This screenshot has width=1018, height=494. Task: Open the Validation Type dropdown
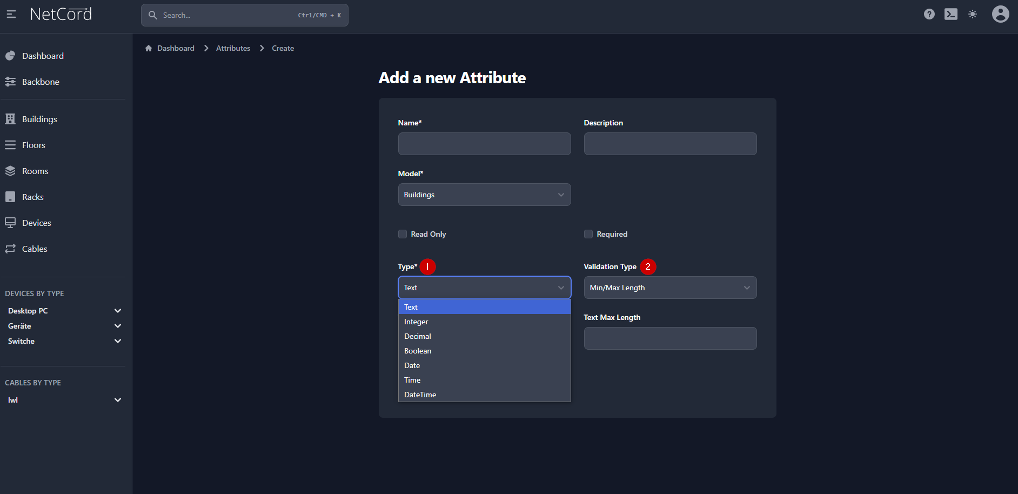(x=670, y=288)
